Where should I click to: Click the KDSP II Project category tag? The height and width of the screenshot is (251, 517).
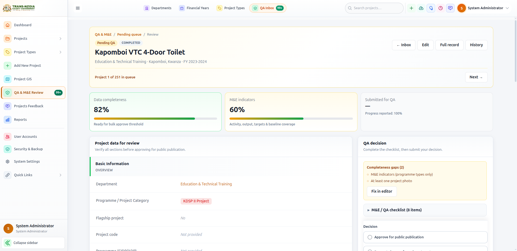click(x=196, y=201)
